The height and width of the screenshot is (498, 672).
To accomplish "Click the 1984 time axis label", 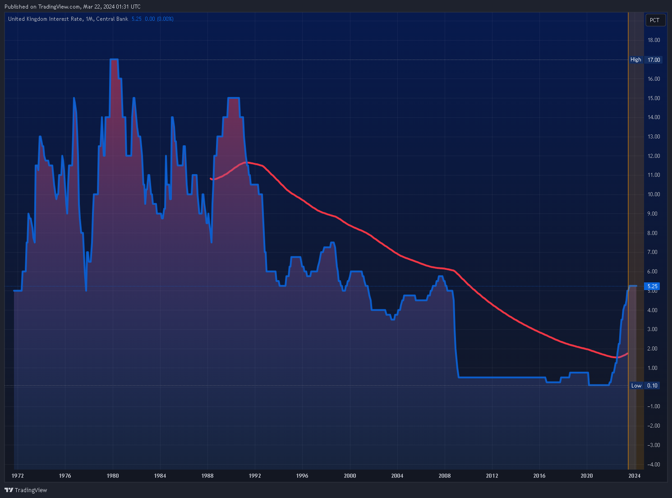I will click(160, 476).
